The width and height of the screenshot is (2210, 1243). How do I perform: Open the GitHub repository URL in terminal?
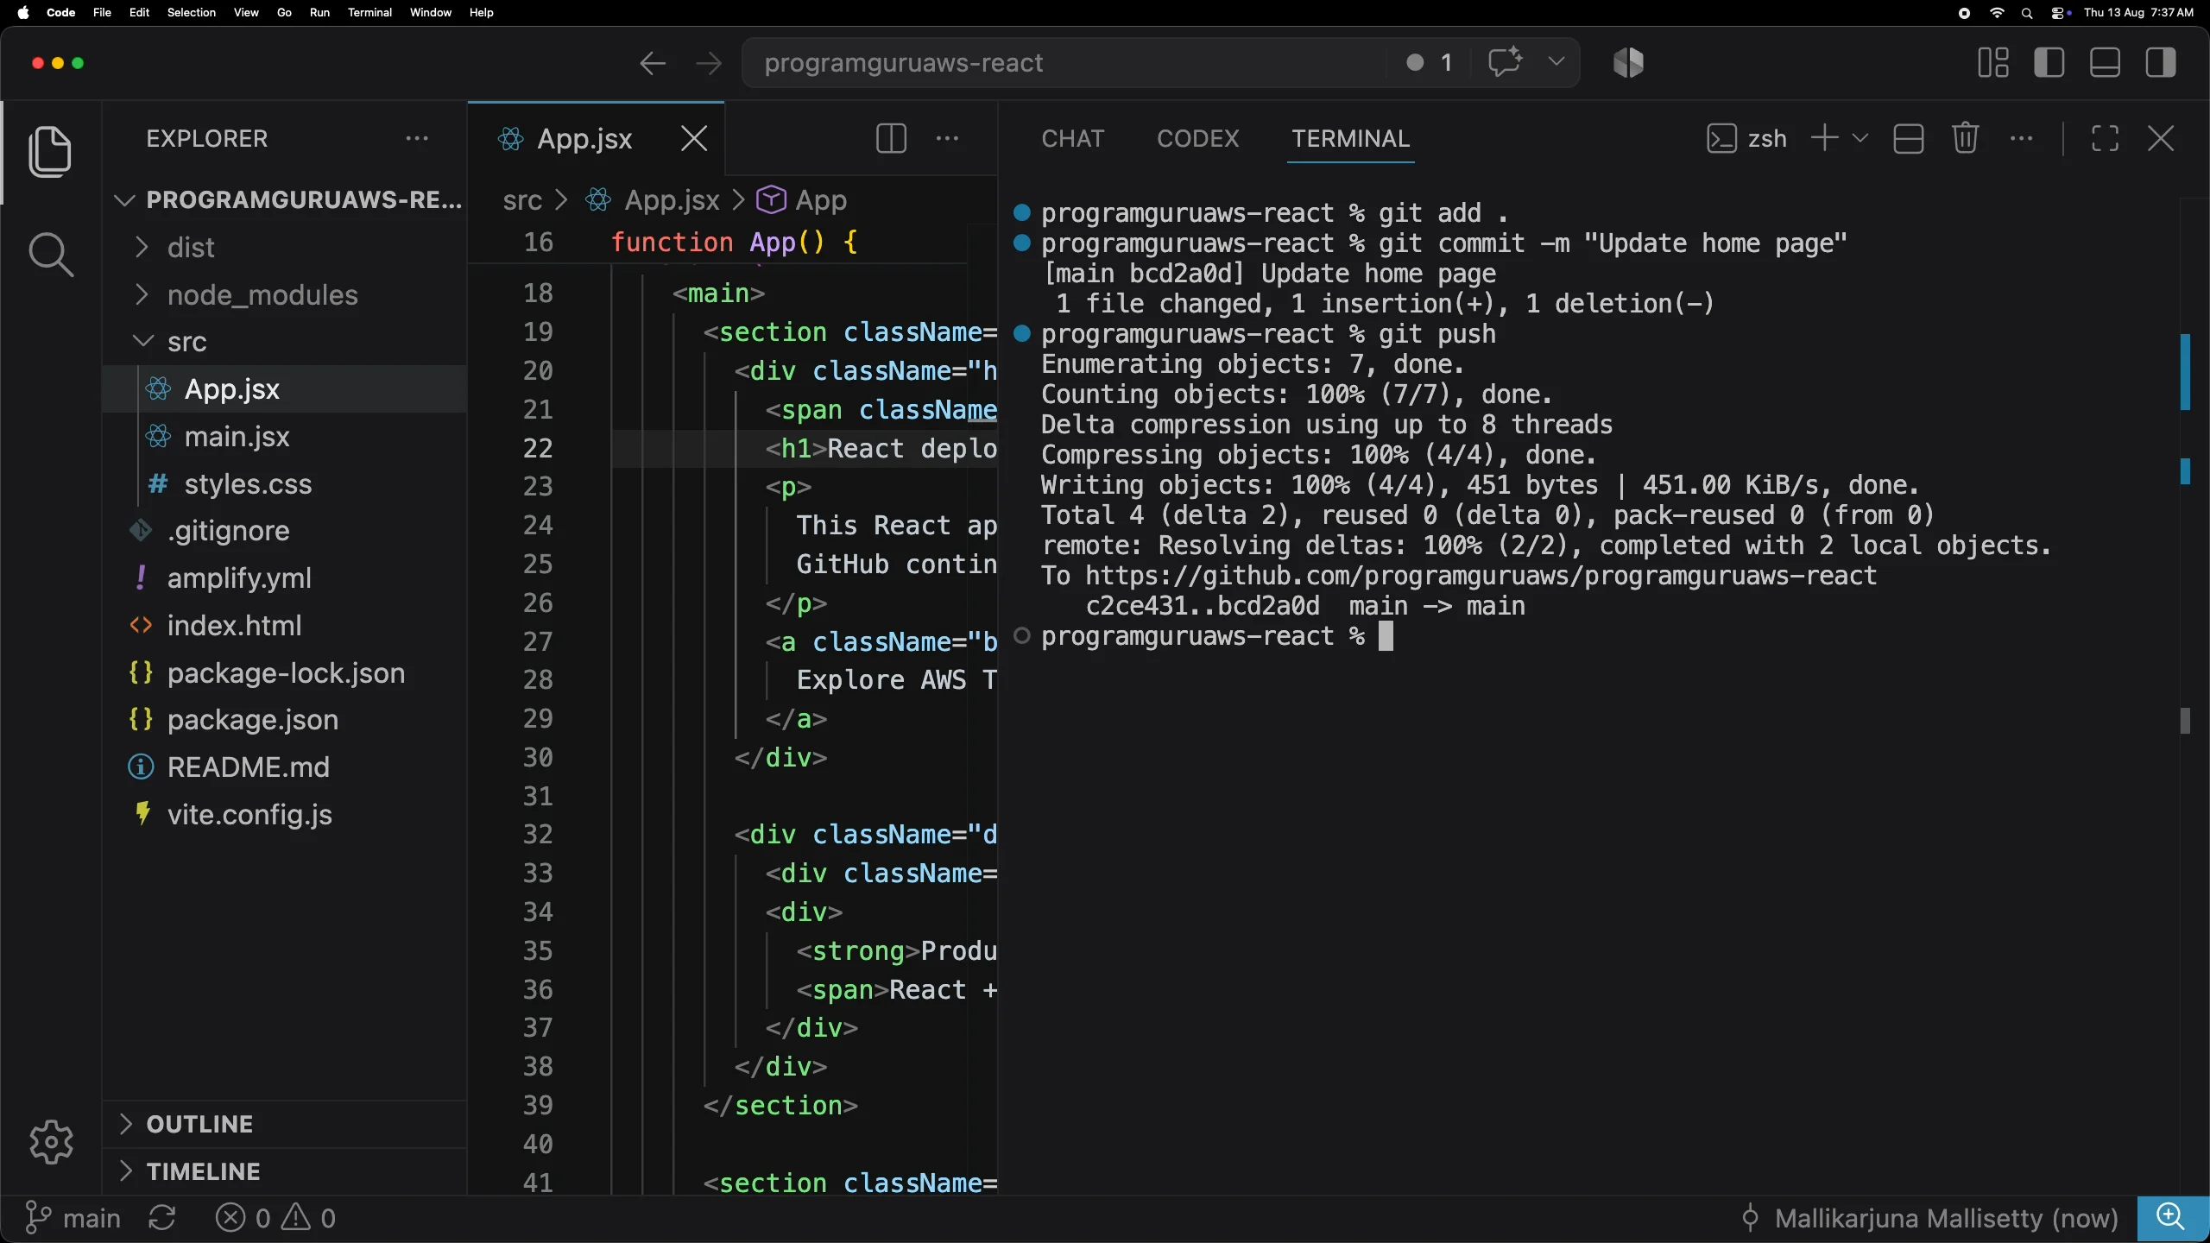(1481, 576)
